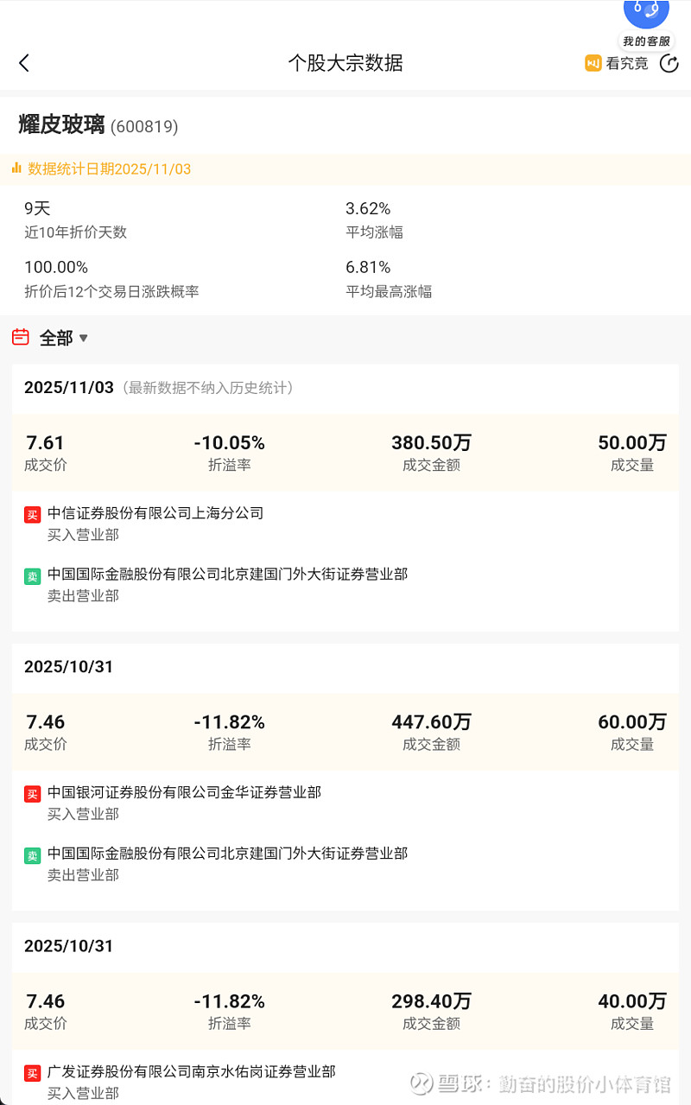Tap the share/refresh icon at top right
The height and width of the screenshot is (1105, 691).
click(x=669, y=63)
